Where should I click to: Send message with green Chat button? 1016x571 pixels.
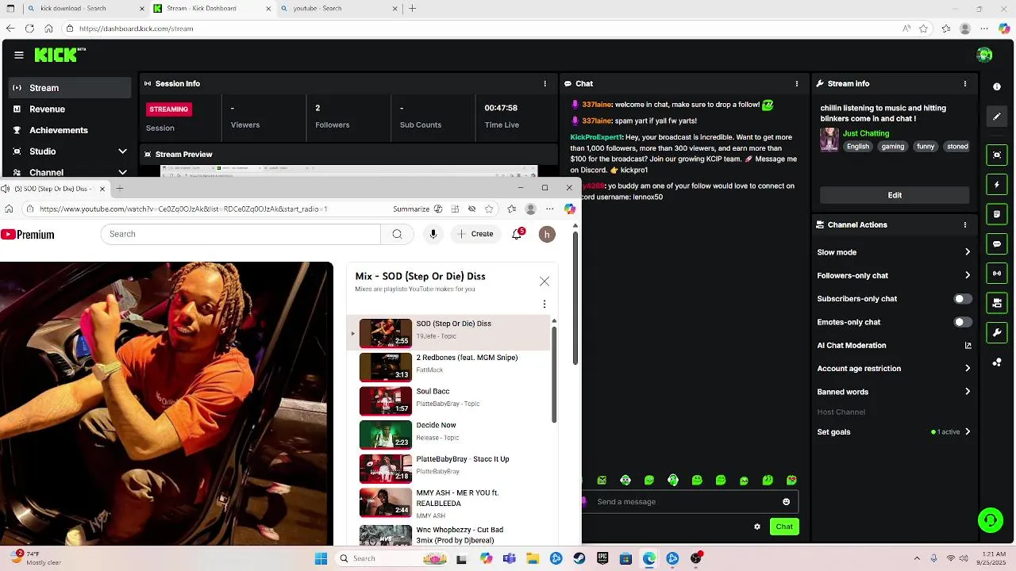click(x=784, y=527)
